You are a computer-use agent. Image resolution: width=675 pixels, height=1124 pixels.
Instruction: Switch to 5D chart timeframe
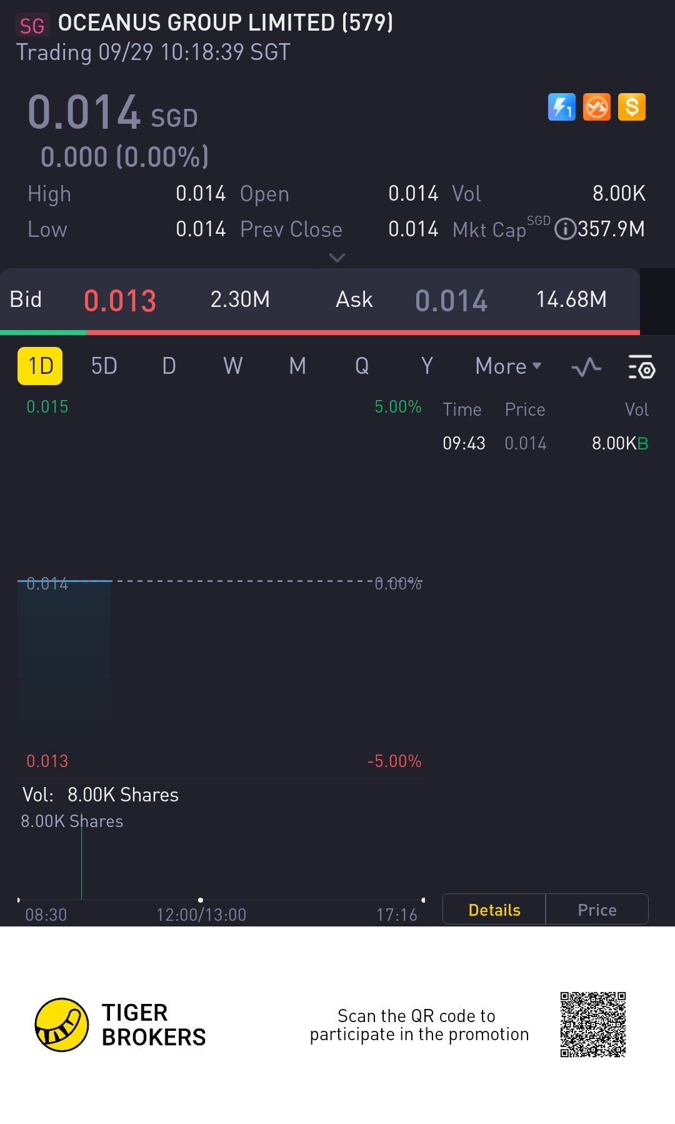pos(104,366)
